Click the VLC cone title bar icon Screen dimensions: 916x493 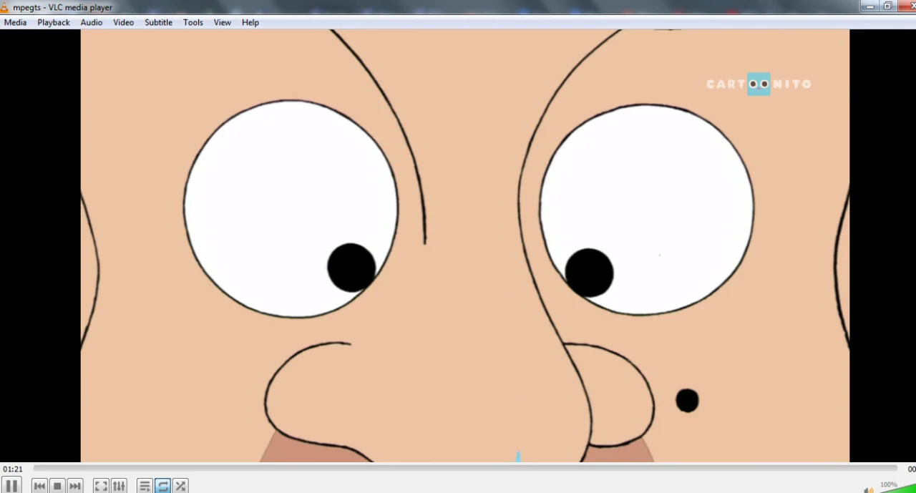click(4, 7)
